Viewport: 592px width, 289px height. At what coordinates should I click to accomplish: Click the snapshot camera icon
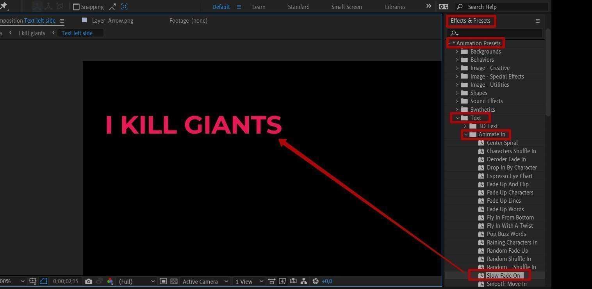pyautogui.click(x=89, y=281)
